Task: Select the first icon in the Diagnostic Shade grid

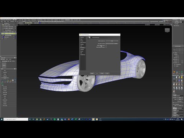Action: coord(174,77)
